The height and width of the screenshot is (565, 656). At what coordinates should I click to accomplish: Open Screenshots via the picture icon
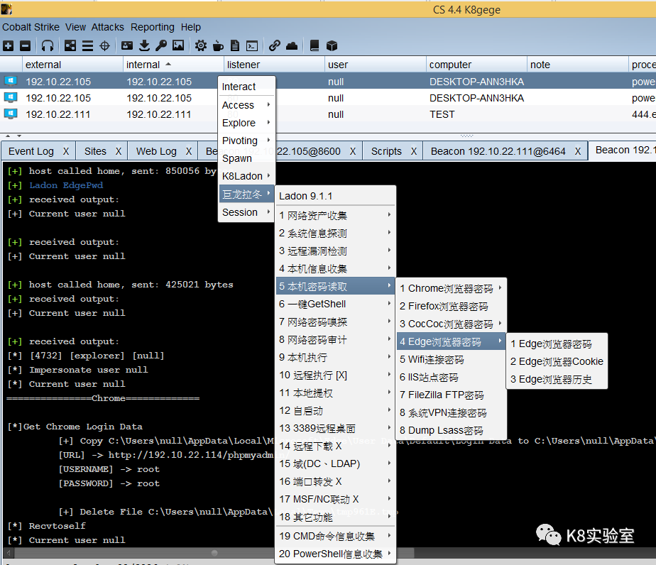click(178, 45)
